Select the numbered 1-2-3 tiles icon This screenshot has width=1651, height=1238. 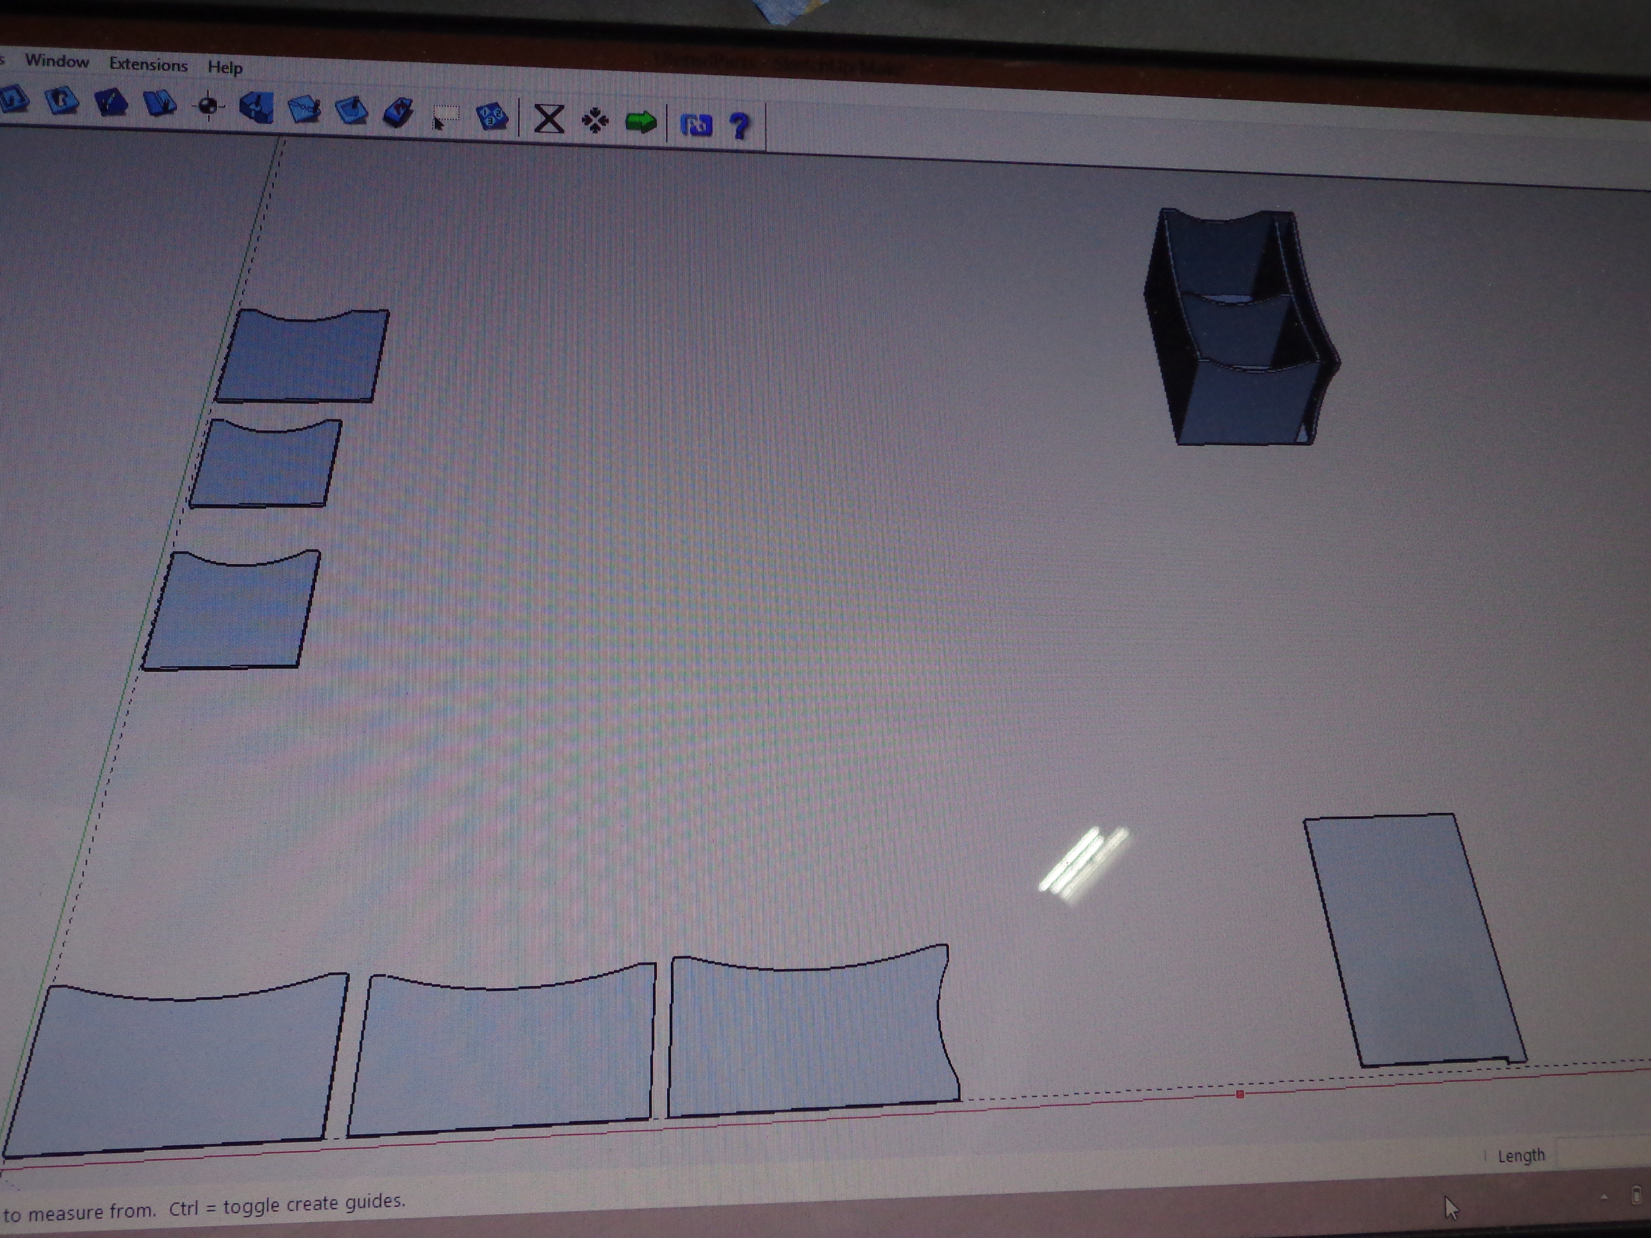coord(491,116)
